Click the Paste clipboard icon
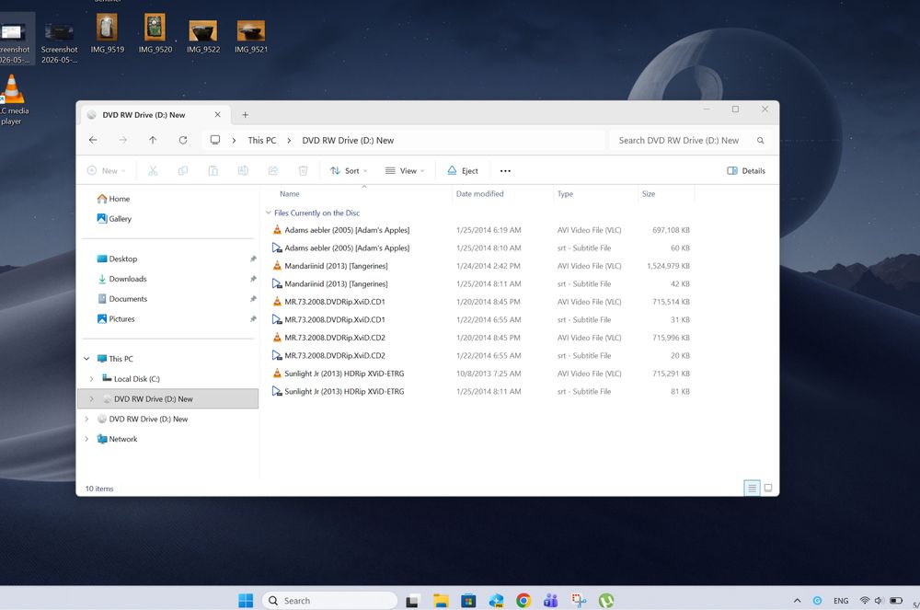Viewport: 920px width, 610px height. click(x=213, y=171)
